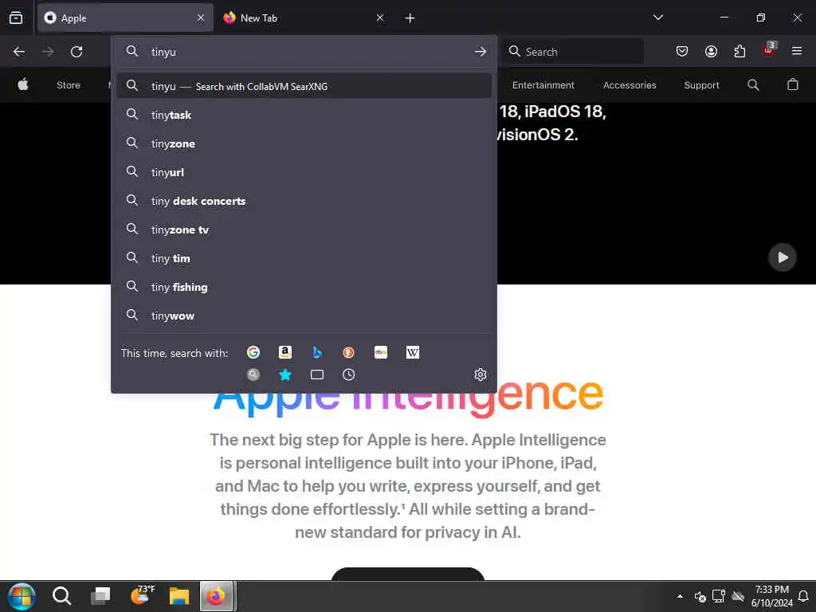Click the Apple logo in site navigation
The height and width of the screenshot is (612, 816).
coord(23,84)
